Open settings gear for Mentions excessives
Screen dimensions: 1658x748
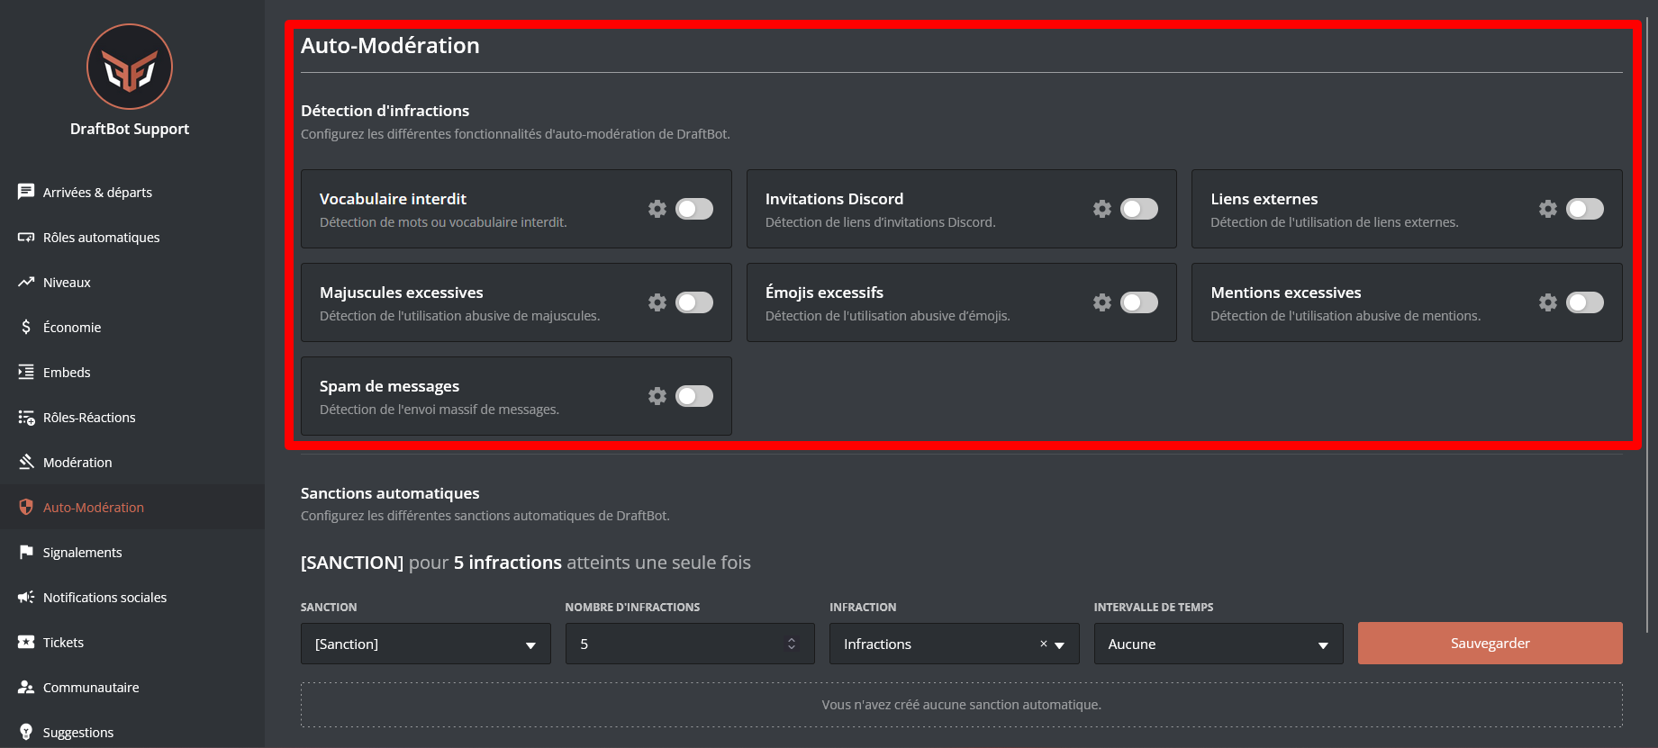coord(1548,302)
